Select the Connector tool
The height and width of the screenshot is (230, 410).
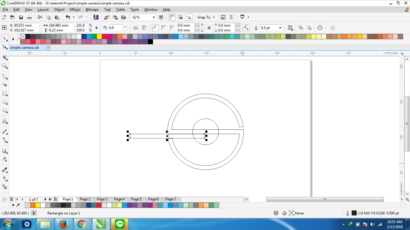pyautogui.click(x=5, y=140)
